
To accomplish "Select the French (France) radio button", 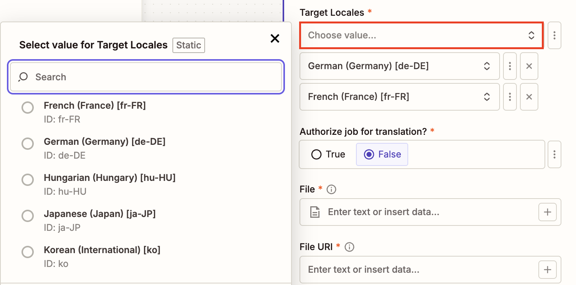I will pos(28,108).
